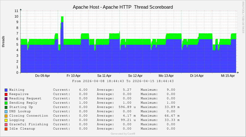The height and width of the screenshot is (137, 246).
Task: Click the graph title Apache HTTP Thread Scoreboard
Action: click(x=123, y=7)
